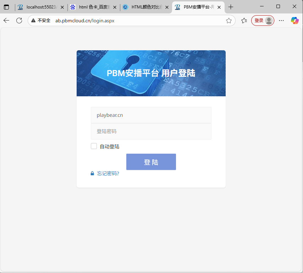Open the Copilot sidebar icon

pos(294,21)
